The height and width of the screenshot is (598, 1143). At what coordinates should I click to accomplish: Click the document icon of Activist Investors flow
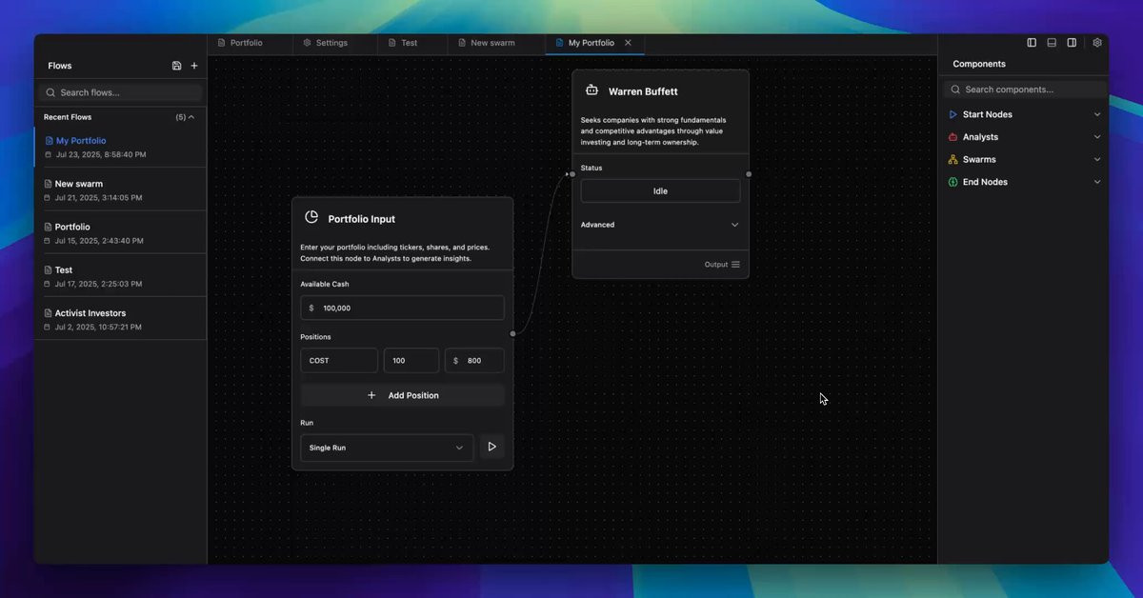pos(48,313)
